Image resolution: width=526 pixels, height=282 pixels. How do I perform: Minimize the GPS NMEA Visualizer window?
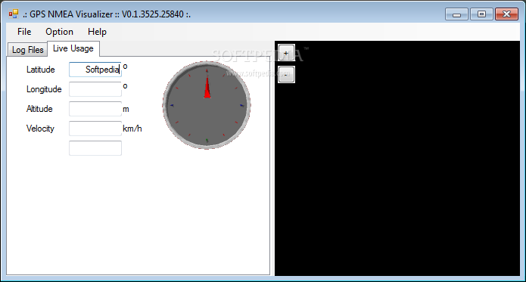pos(456,14)
